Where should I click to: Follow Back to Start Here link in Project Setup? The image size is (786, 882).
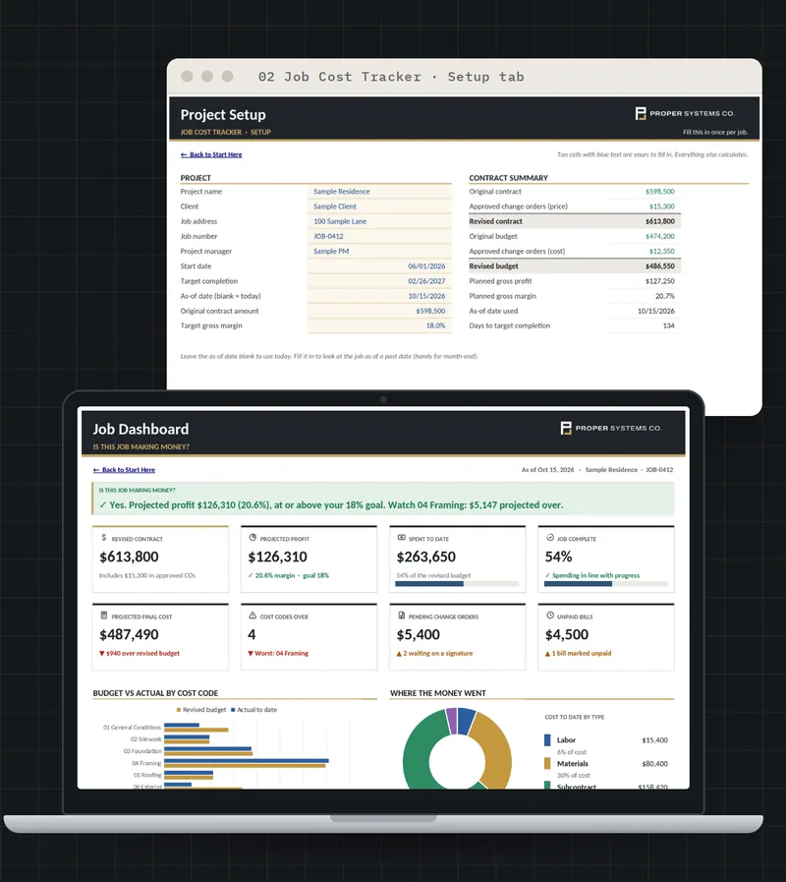pyautogui.click(x=211, y=154)
